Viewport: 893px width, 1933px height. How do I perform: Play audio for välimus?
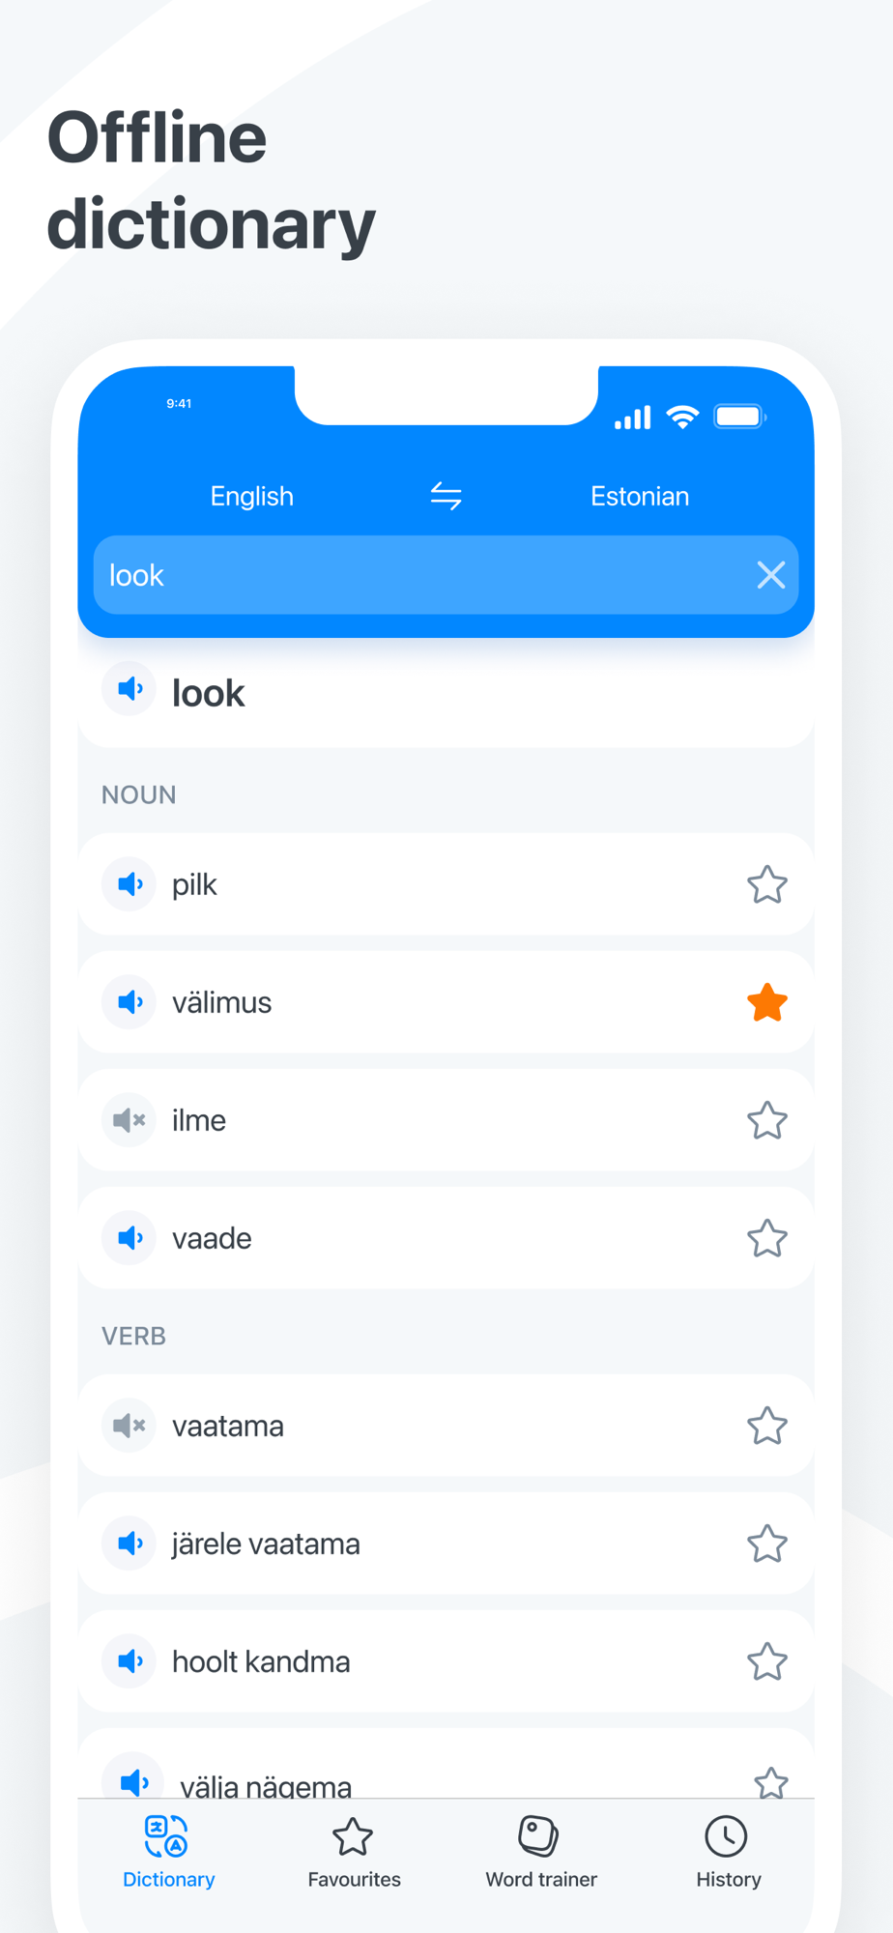point(130,1002)
